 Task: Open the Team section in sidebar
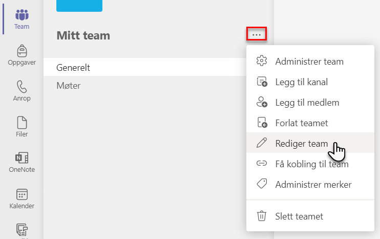(x=22, y=19)
